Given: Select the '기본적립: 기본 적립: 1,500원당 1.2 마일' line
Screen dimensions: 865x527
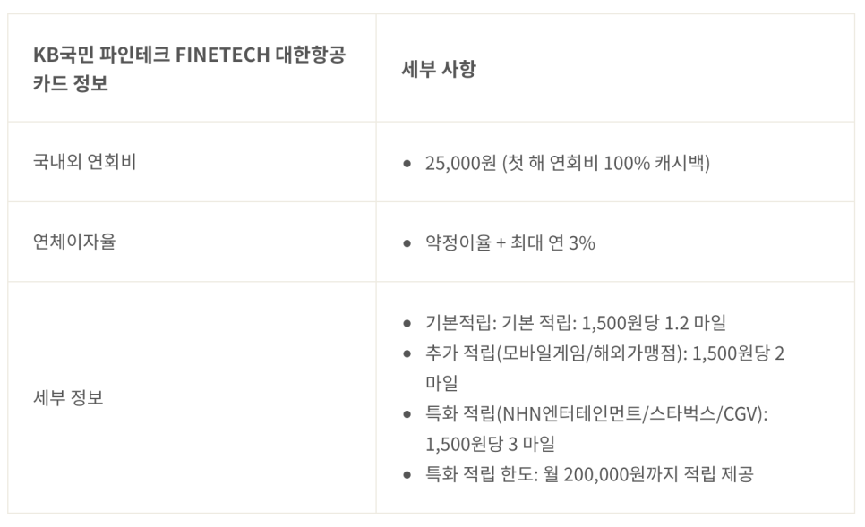Looking at the screenshot, I should point(576,322).
